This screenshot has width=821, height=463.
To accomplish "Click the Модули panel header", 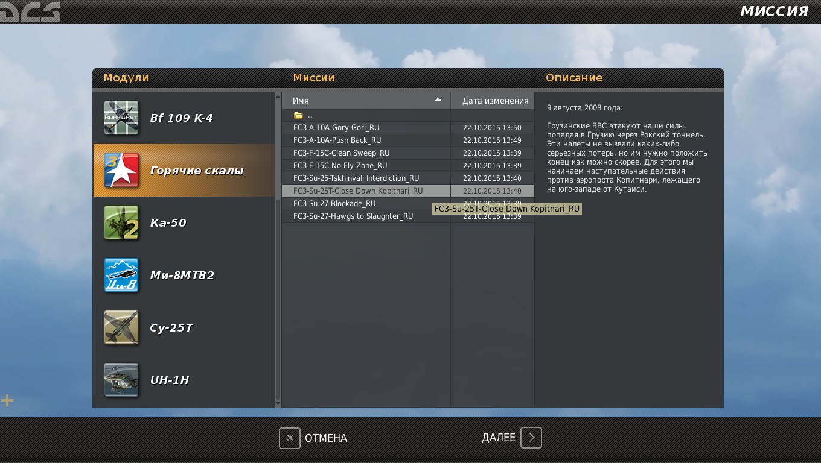I will coord(126,78).
